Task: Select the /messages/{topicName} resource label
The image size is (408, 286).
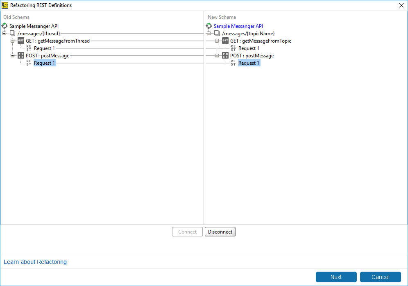Action: pyautogui.click(x=248, y=34)
